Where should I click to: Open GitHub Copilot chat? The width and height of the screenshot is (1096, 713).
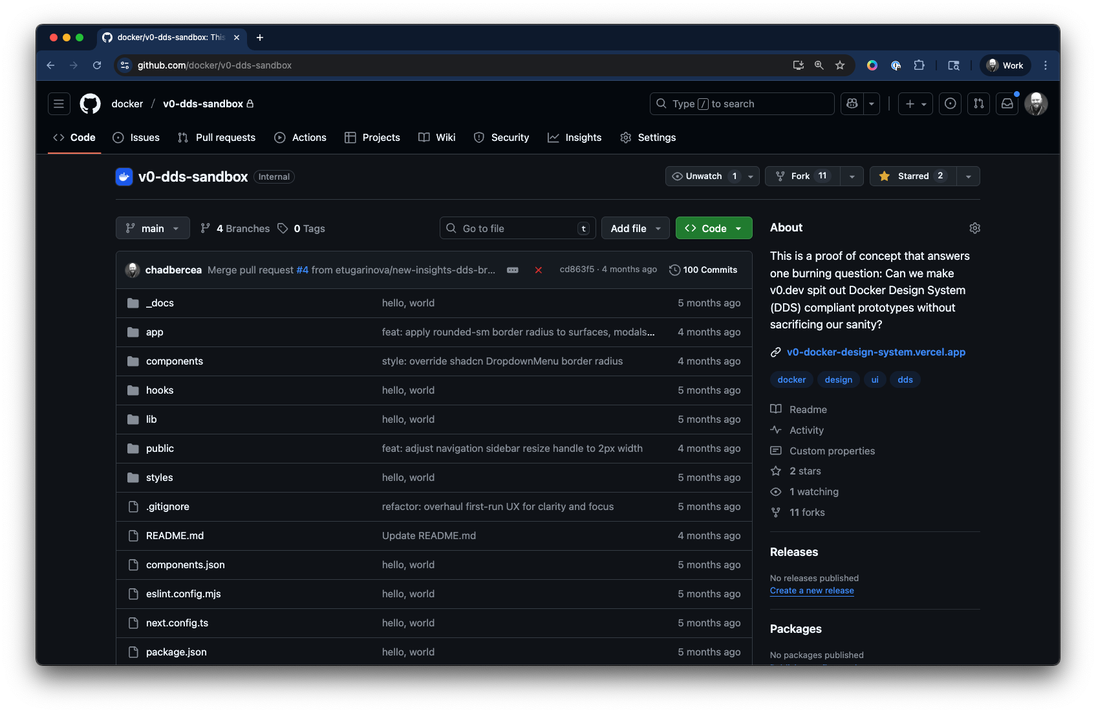point(852,103)
